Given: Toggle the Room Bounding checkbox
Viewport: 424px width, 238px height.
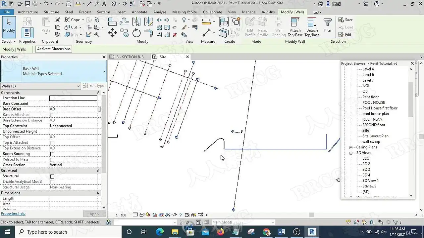Looking at the screenshot, I should pyautogui.click(x=52, y=154).
